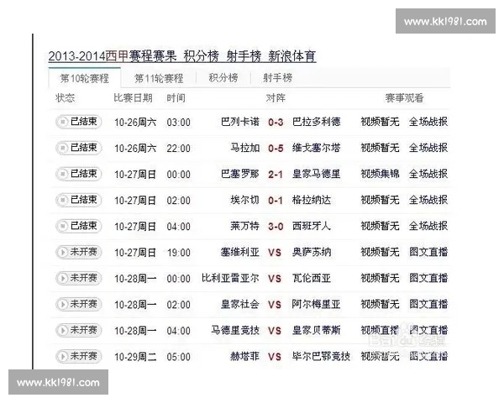
Task: Click the 0-5 score of 马拉加 match
Action: click(x=276, y=148)
